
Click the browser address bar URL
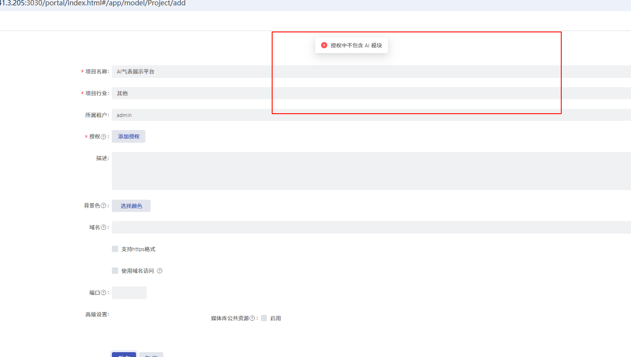(93, 3)
